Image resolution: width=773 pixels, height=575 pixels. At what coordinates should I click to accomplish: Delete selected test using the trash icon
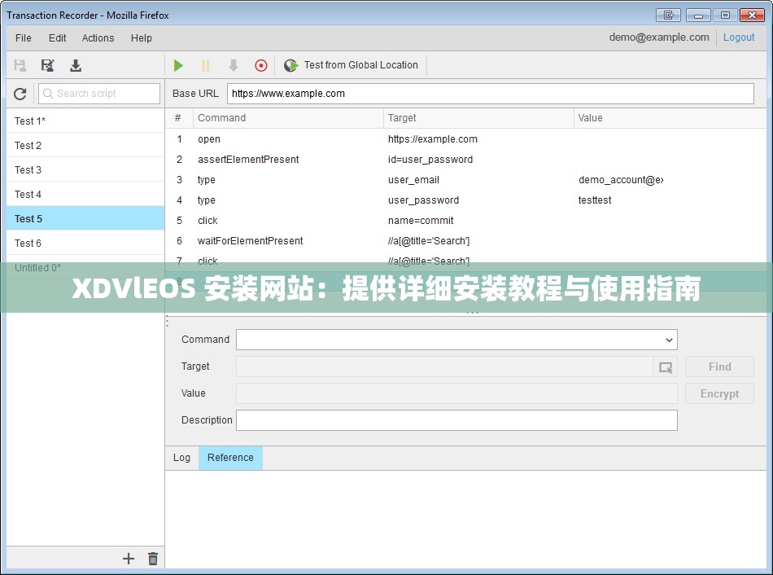[x=152, y=559]
